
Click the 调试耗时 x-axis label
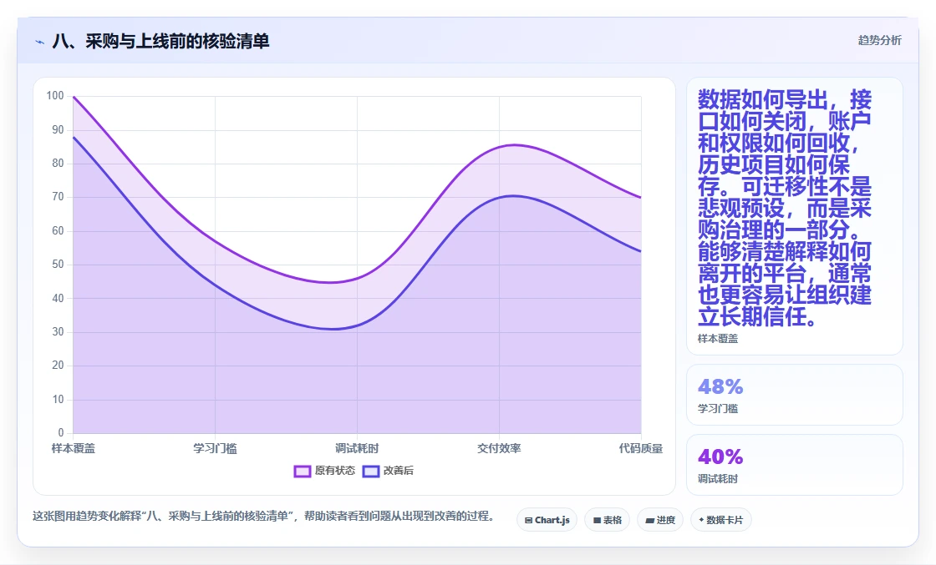click(357, 448)
